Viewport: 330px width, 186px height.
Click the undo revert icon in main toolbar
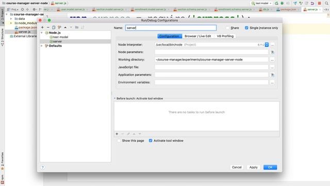(312, 3)
